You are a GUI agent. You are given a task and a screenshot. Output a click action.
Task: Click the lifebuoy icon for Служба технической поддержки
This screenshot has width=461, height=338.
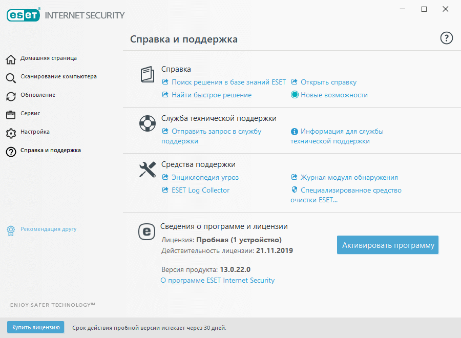click(x=148, y=123)
